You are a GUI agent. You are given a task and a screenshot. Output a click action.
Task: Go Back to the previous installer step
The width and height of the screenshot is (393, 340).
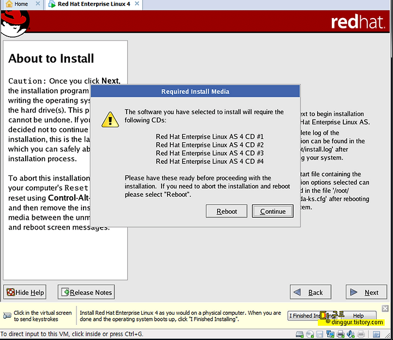pyautogui.click(x=310, y=292)
